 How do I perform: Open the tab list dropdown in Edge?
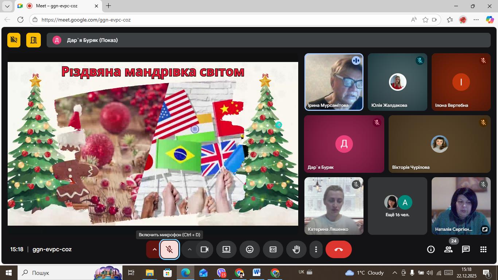[x=7, y=6]
